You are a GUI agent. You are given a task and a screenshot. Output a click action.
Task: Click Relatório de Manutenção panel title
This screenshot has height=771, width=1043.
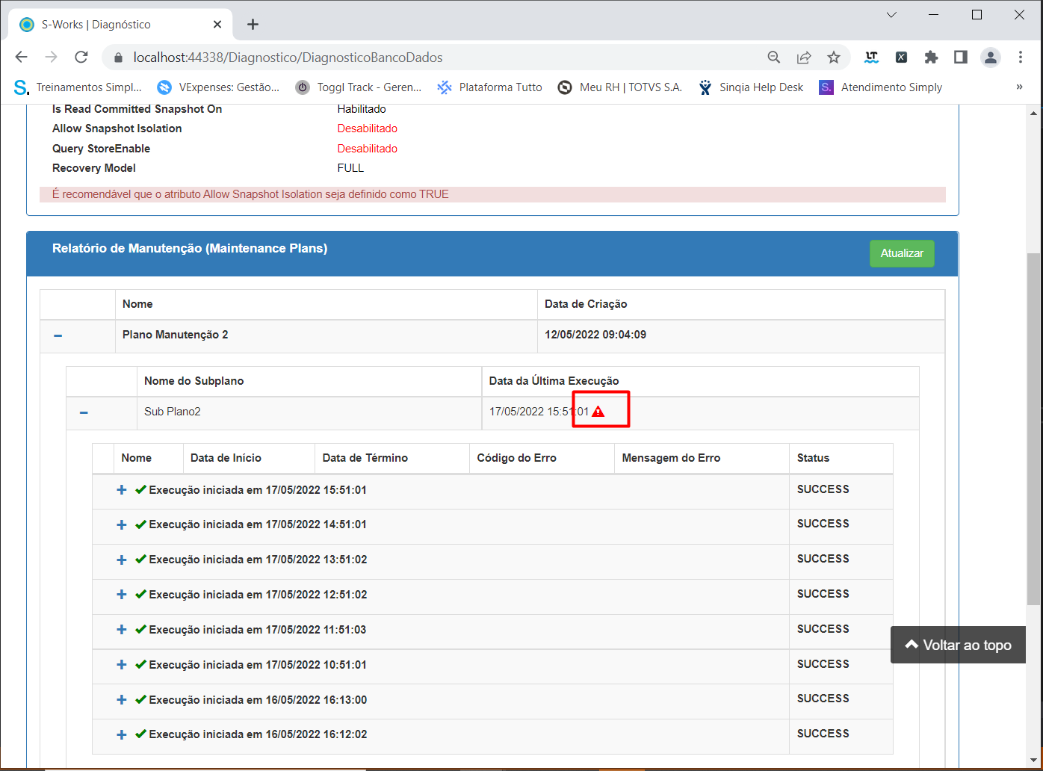tap(190, 248)
